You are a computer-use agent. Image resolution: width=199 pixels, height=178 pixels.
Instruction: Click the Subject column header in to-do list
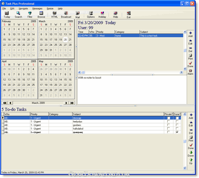pyautogui.click(x=118, y=114)
